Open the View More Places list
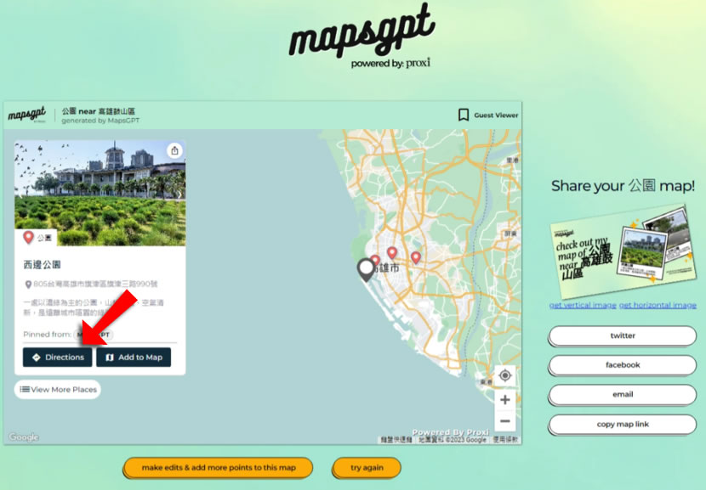 tap(58, 389)
